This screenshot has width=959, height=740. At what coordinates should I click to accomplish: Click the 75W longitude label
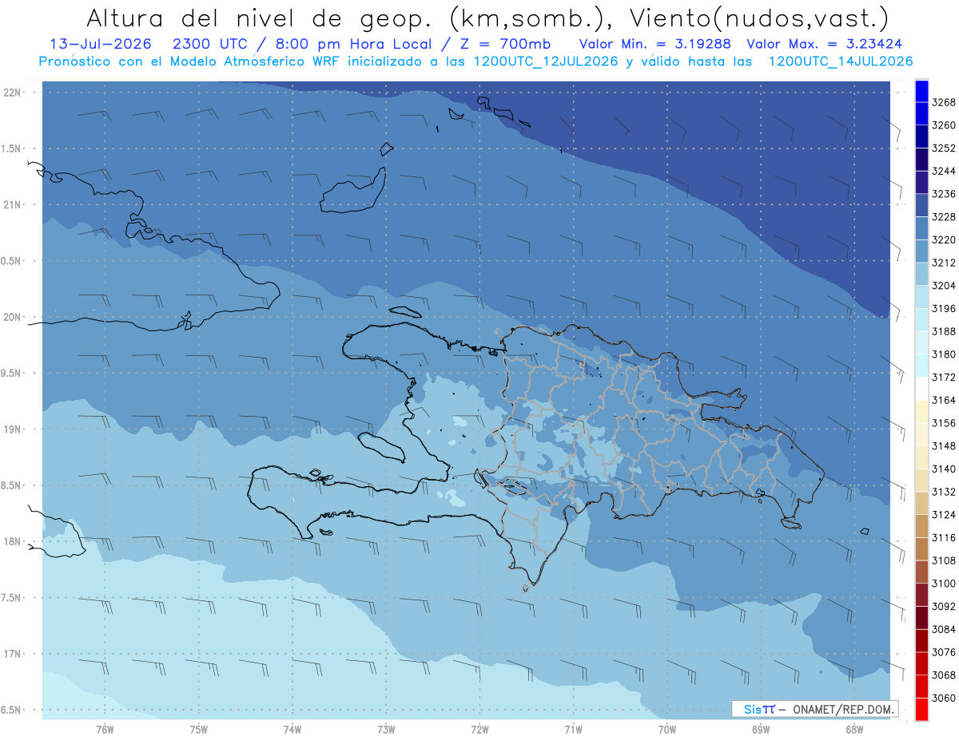[199, 729]
